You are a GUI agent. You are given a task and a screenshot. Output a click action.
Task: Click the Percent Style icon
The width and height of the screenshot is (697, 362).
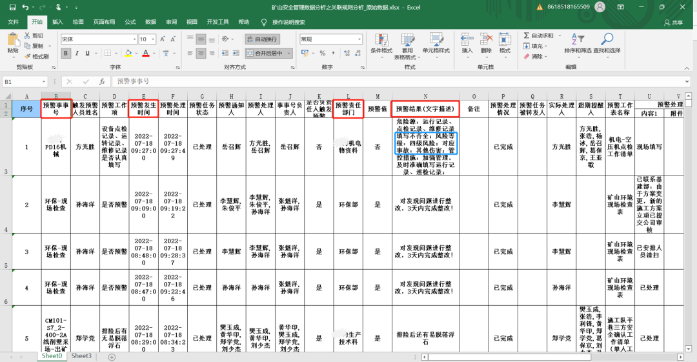click(x=322, y=54)
